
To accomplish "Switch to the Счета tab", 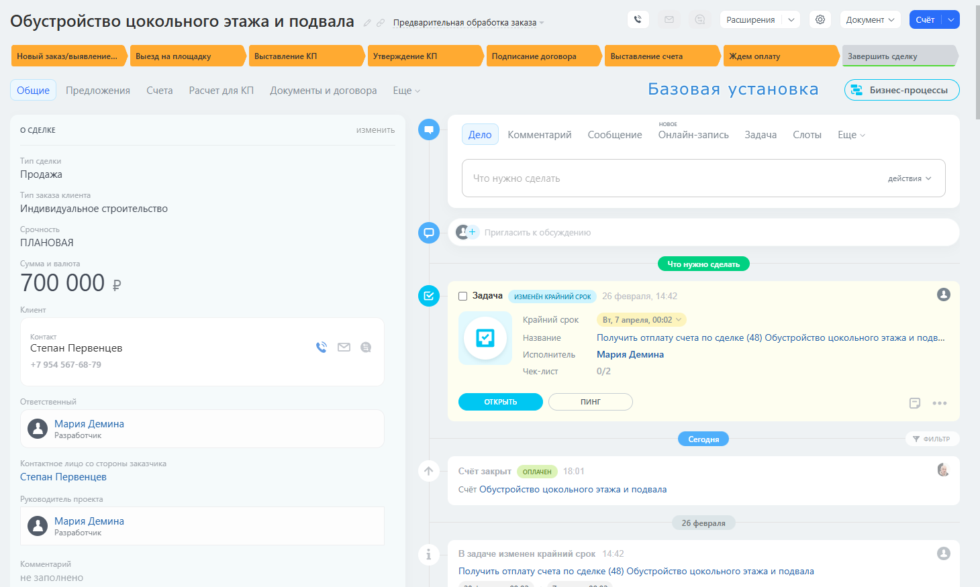I will coord(160,91).
